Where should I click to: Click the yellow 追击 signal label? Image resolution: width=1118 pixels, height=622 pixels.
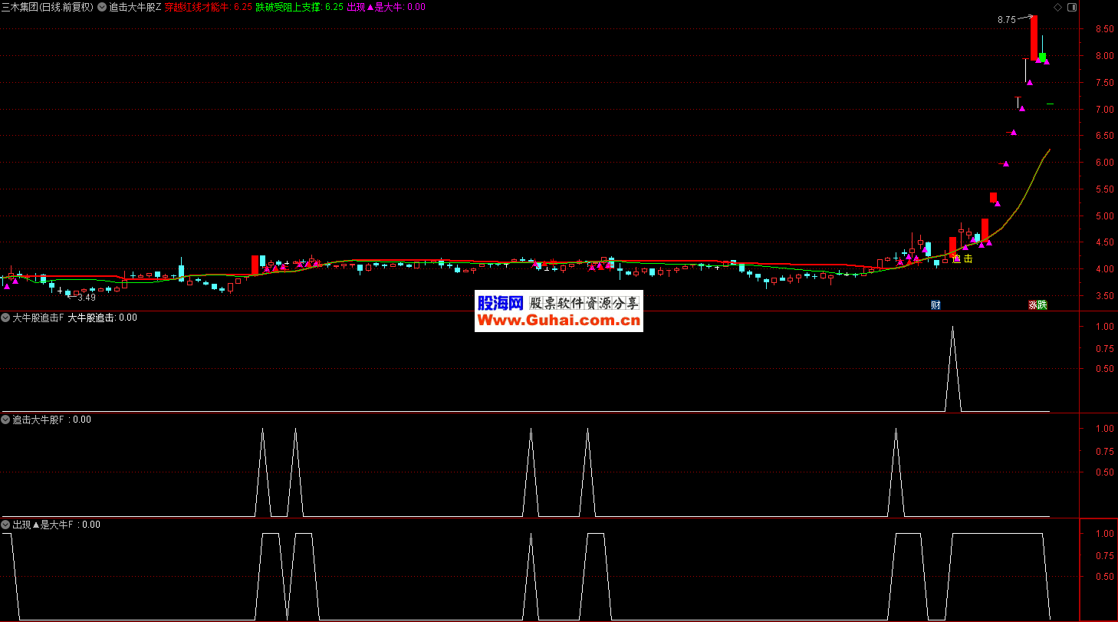tap(962, 259)
